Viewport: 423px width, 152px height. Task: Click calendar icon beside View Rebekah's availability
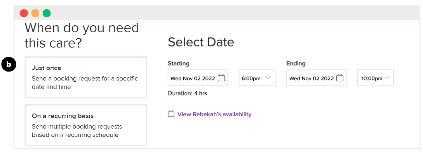[x=171, y=114]
